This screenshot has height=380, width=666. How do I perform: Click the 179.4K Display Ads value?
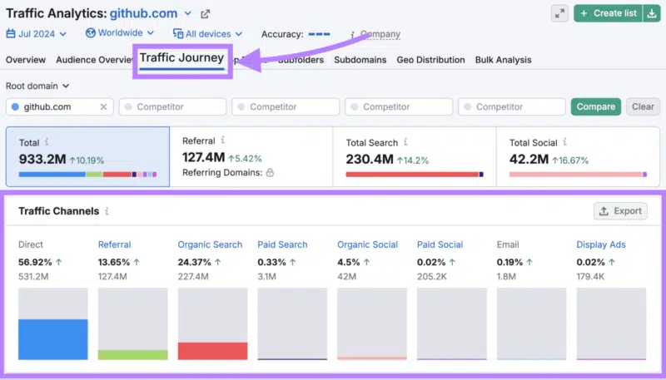pos(590,277)
